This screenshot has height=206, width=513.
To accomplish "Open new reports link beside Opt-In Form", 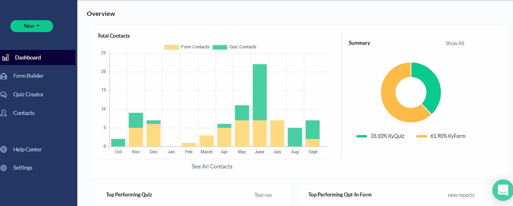I will click(x=461, y=195).
